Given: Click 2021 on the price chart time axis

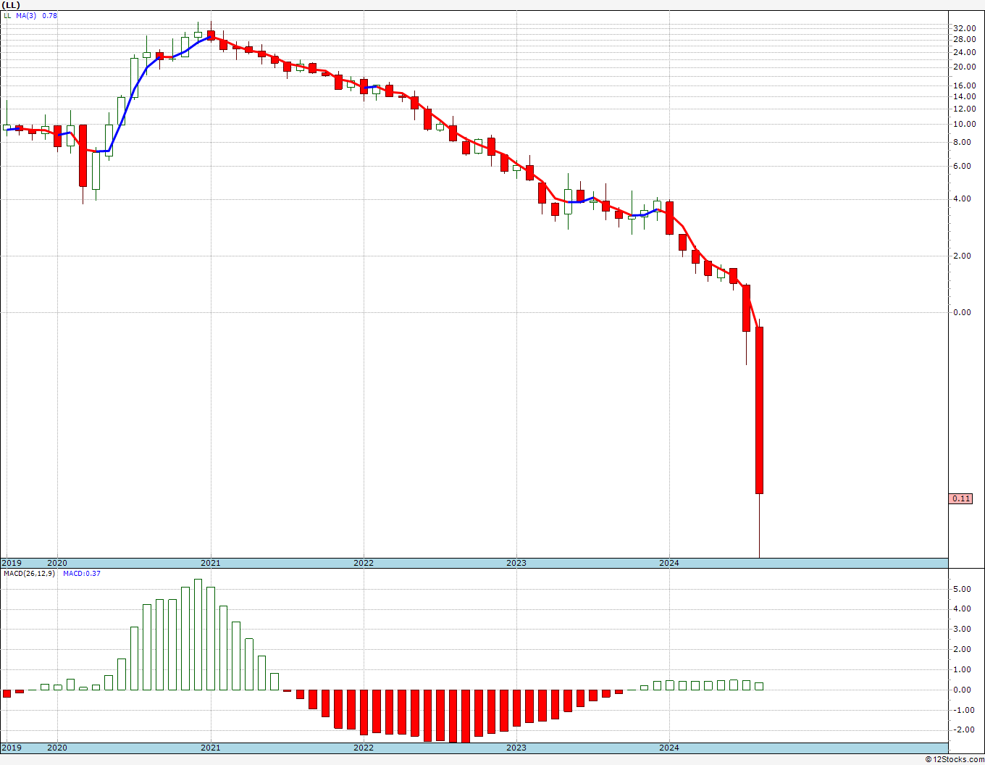Looking at the screenshot, I should 211,563.
